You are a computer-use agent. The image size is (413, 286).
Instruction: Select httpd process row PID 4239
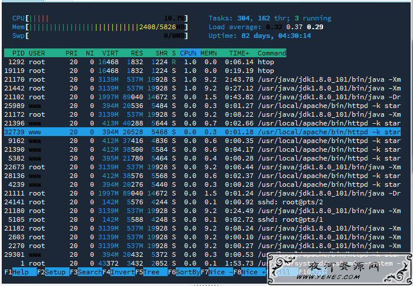[x=202, y=184]
